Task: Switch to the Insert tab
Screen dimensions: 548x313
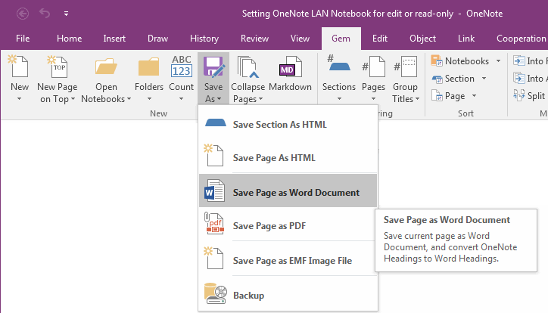Action: click(114, 39)
